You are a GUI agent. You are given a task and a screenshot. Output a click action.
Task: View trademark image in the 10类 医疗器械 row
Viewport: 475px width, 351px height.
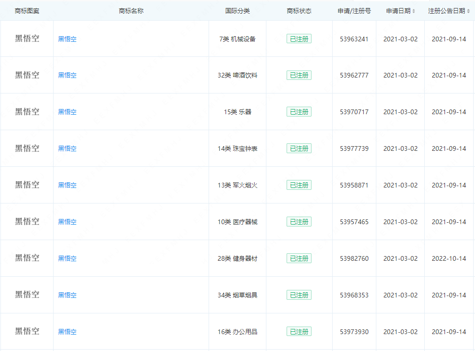27,221
